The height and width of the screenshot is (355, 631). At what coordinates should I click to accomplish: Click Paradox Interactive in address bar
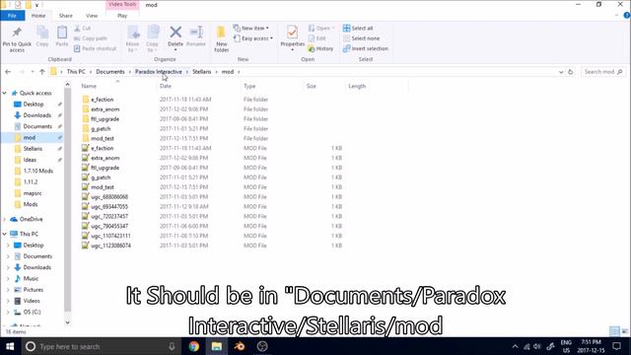[x=159, y=72]
